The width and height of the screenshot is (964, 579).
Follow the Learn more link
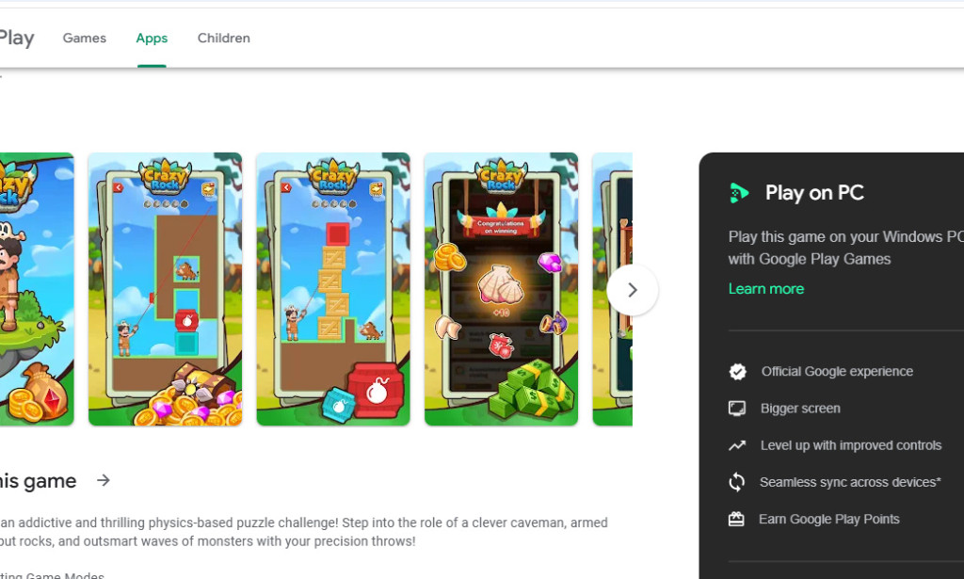(766, 289)
